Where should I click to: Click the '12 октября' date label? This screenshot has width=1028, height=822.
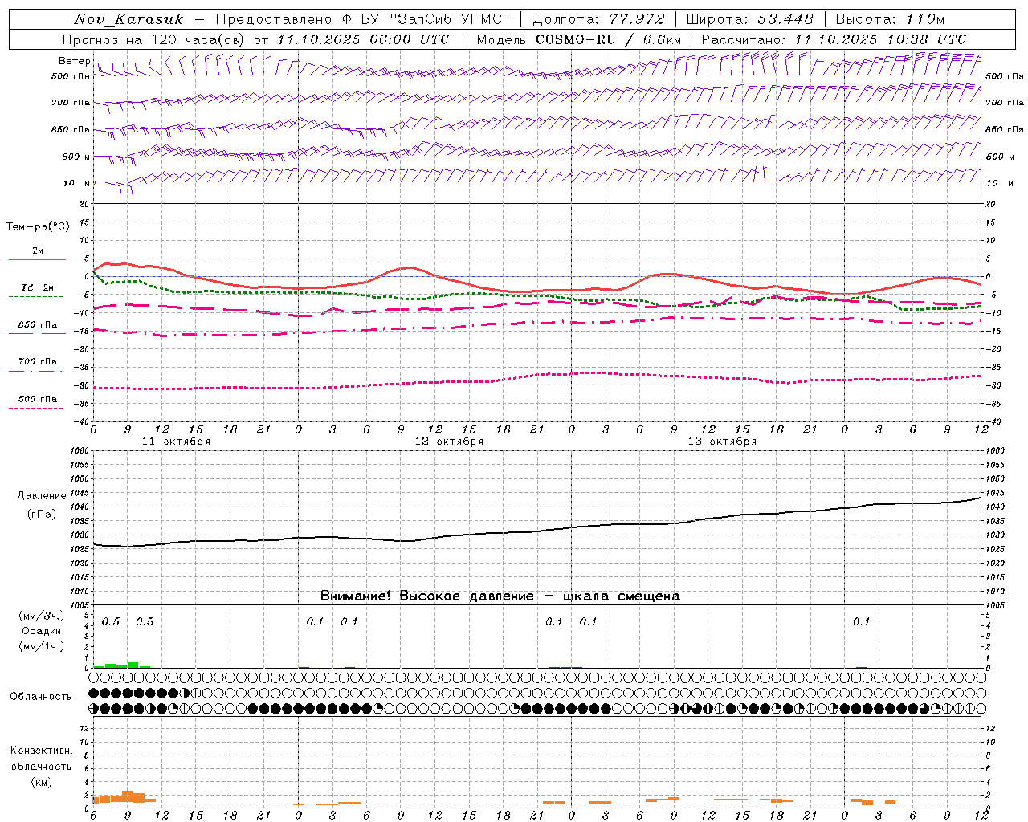click(449, 442)
